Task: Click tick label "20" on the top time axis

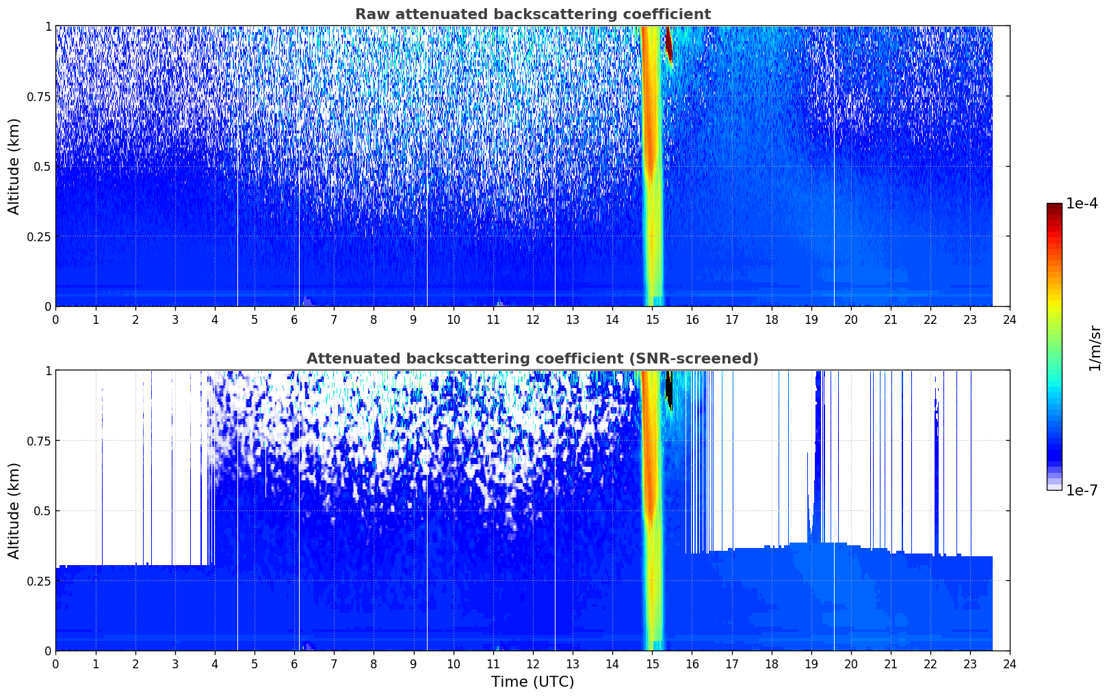Action: (851, 319)
